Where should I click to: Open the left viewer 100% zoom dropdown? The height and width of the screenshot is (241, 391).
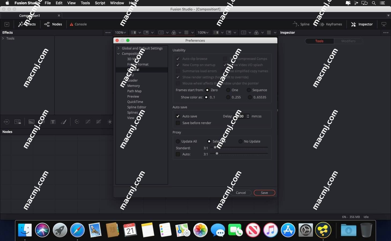click(120, 32)
